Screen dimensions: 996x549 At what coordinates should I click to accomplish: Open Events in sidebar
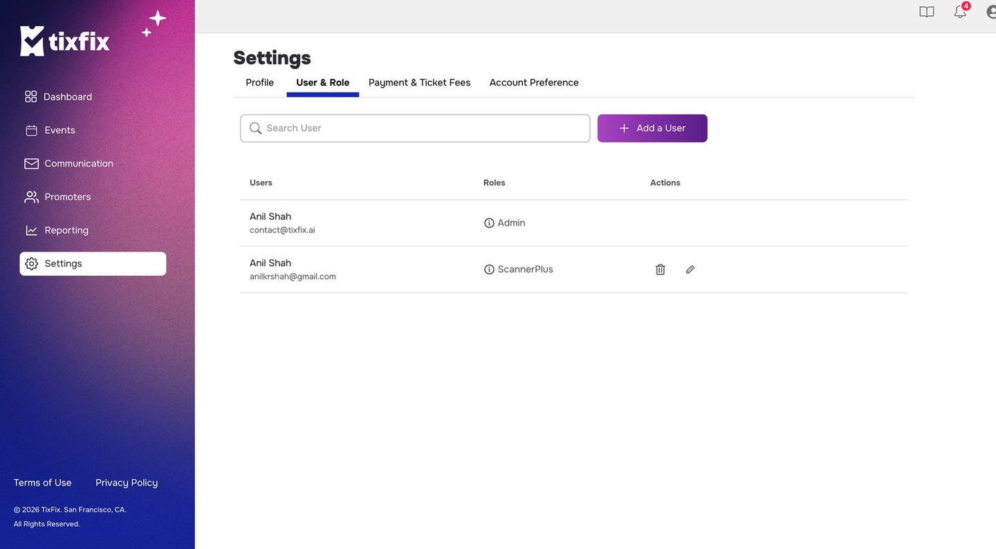[x=50, y=130]
